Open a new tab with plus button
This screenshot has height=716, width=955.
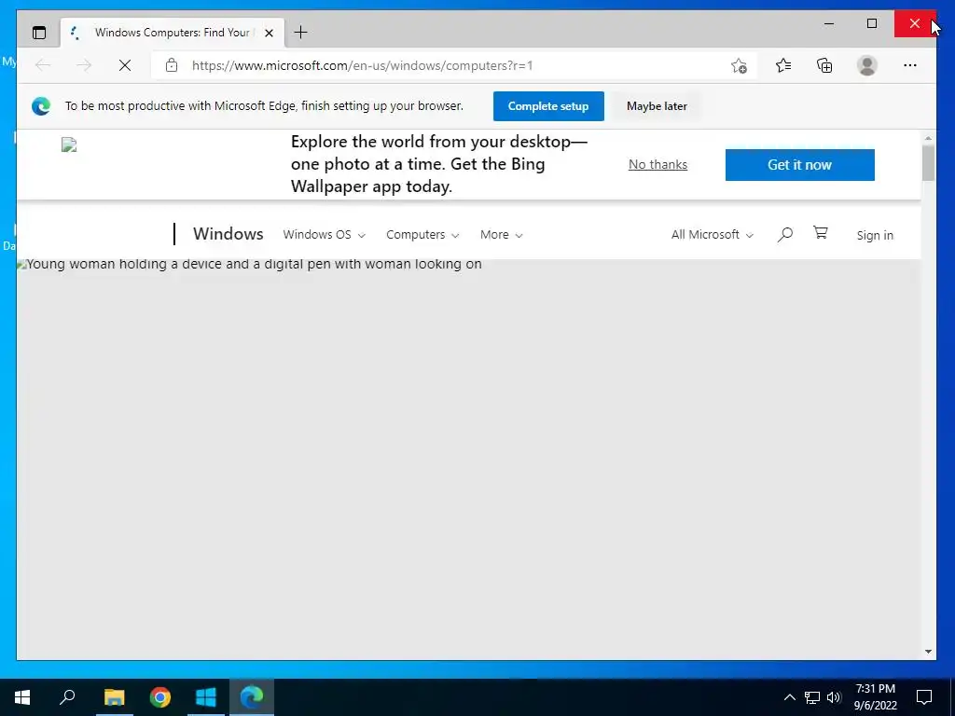300,33
